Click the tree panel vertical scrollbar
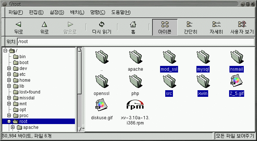The height and width of the screenshot is (141, 257). pyautogui.click(x=80, y=89)
